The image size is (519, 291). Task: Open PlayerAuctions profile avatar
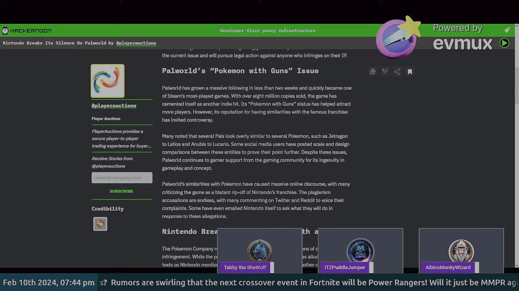pos(107,81)
